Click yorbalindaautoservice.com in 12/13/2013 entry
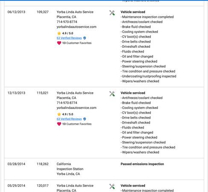 coord(76,108)
